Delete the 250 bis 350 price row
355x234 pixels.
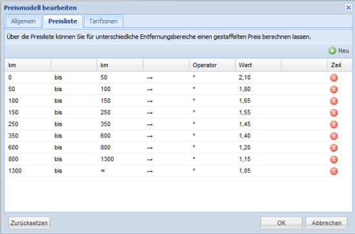pos(334,125)
